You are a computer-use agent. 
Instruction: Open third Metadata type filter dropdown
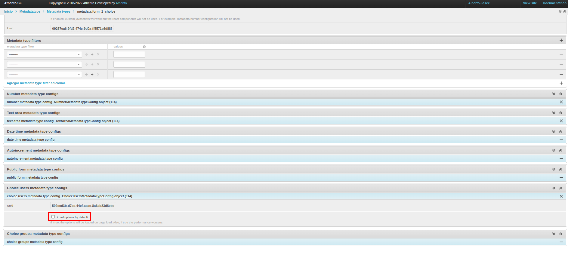coord(44,75)
